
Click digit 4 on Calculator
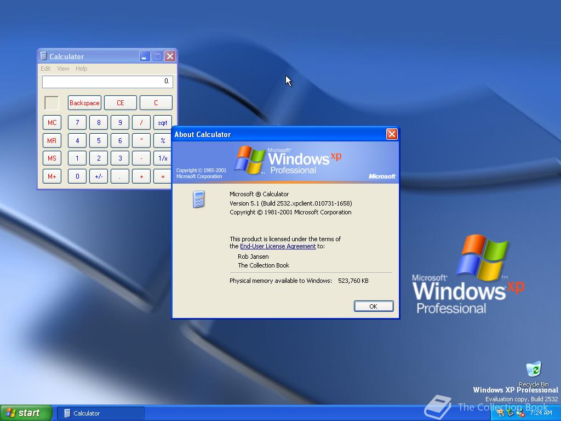[x=77, y=140]
